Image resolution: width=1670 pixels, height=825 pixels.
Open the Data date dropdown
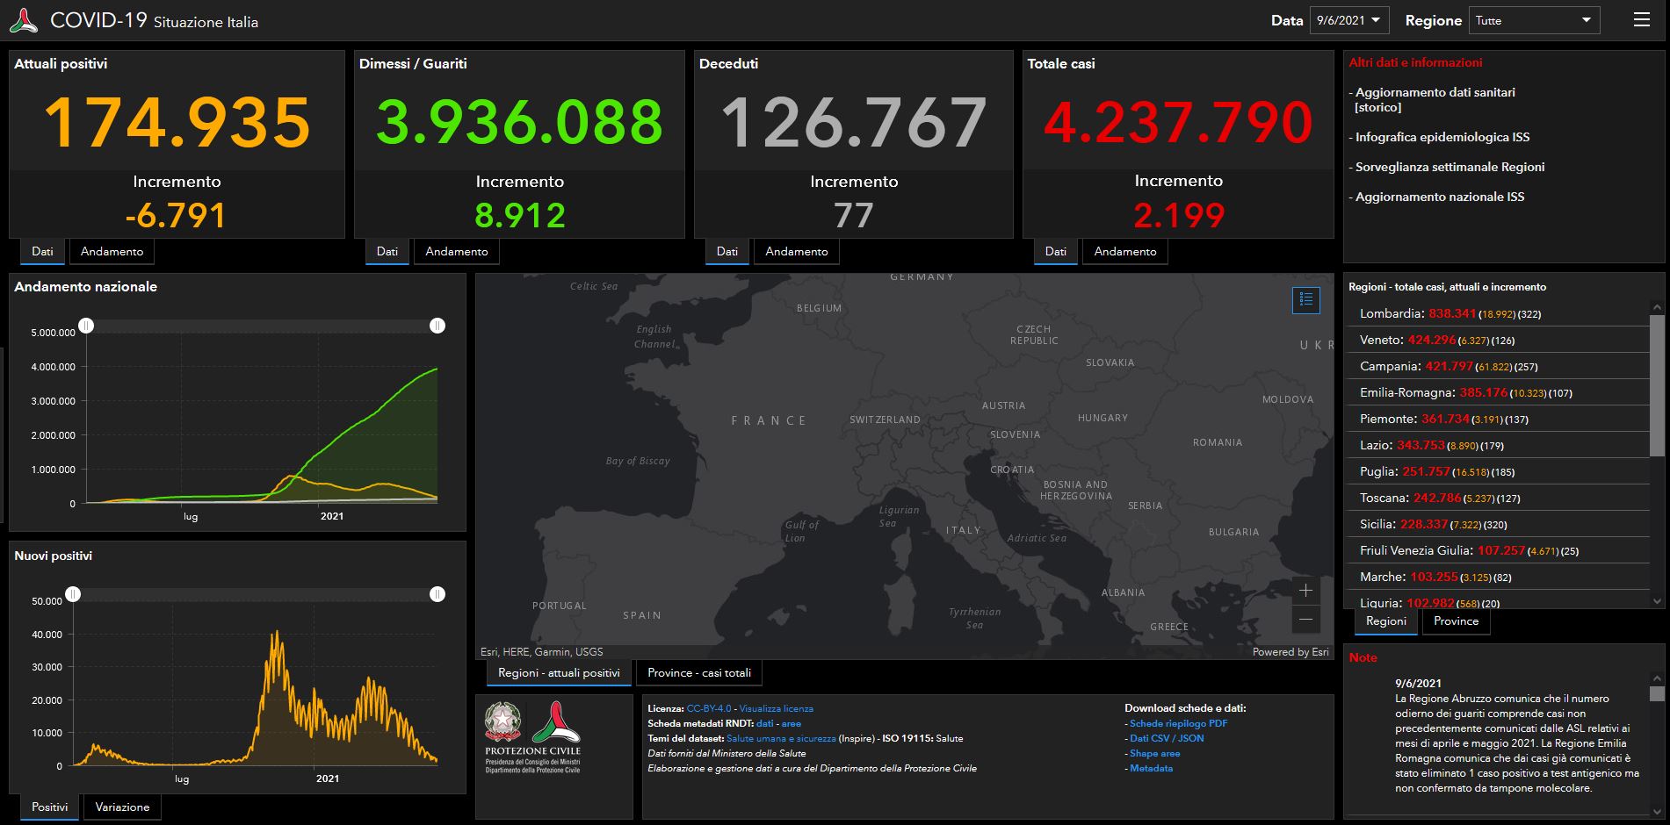coord(1348,20)
